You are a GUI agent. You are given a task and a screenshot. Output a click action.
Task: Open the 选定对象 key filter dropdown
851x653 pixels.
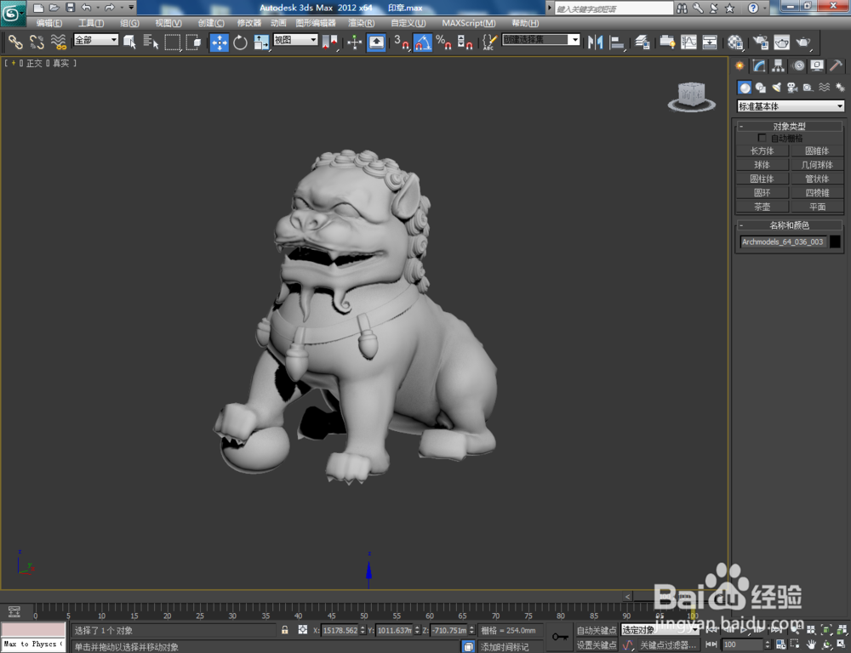coord(659,630)
